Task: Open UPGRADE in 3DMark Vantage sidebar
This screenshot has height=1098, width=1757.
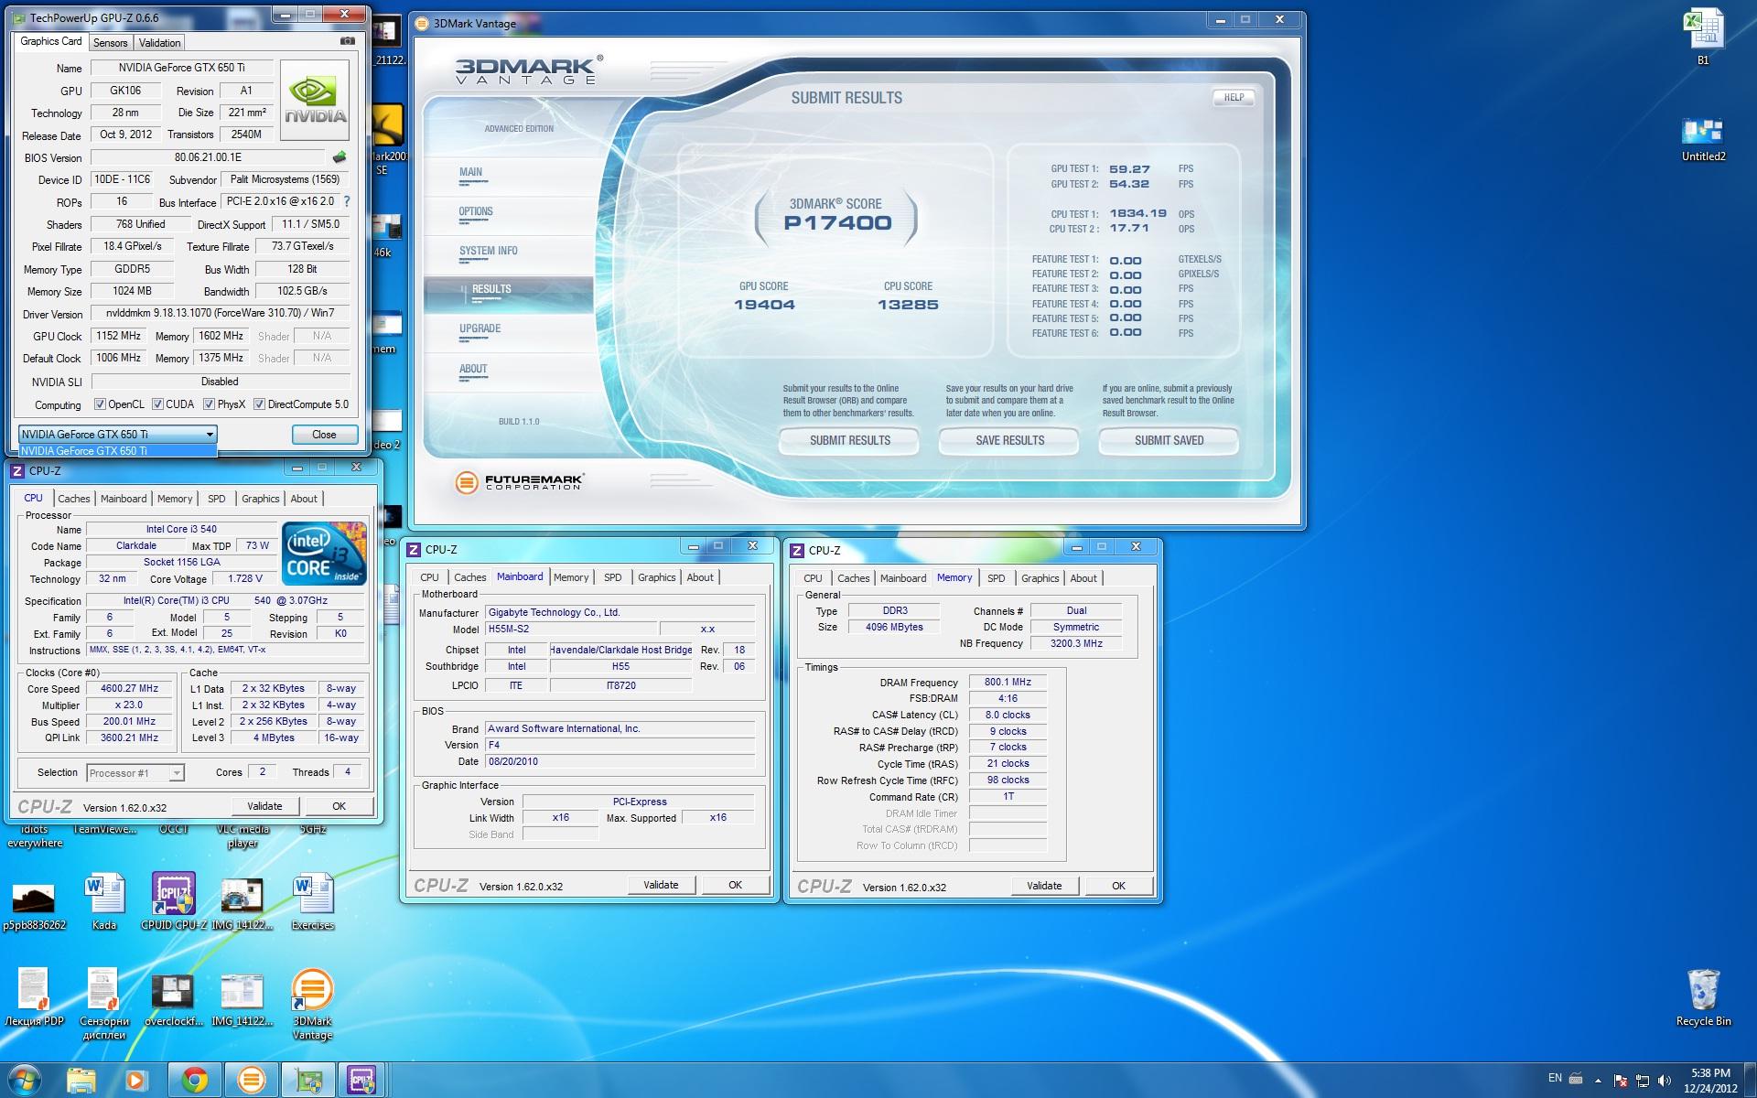Action: pos(480,328)
